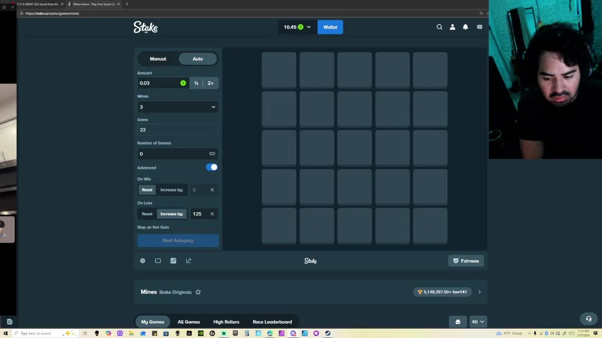Select Increase by under On Win
Viewport: 602px width, 338px height.
click(172, 190)
